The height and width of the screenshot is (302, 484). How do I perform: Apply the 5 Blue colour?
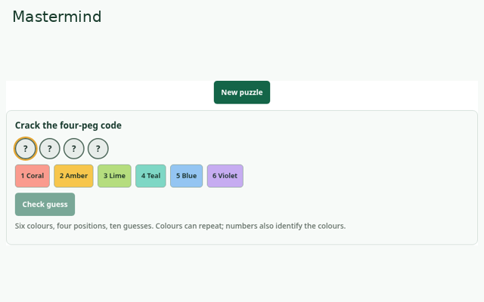187,176
